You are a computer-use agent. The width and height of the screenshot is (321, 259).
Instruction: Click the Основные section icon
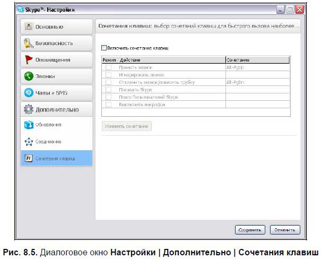click(x=30, y=27)
